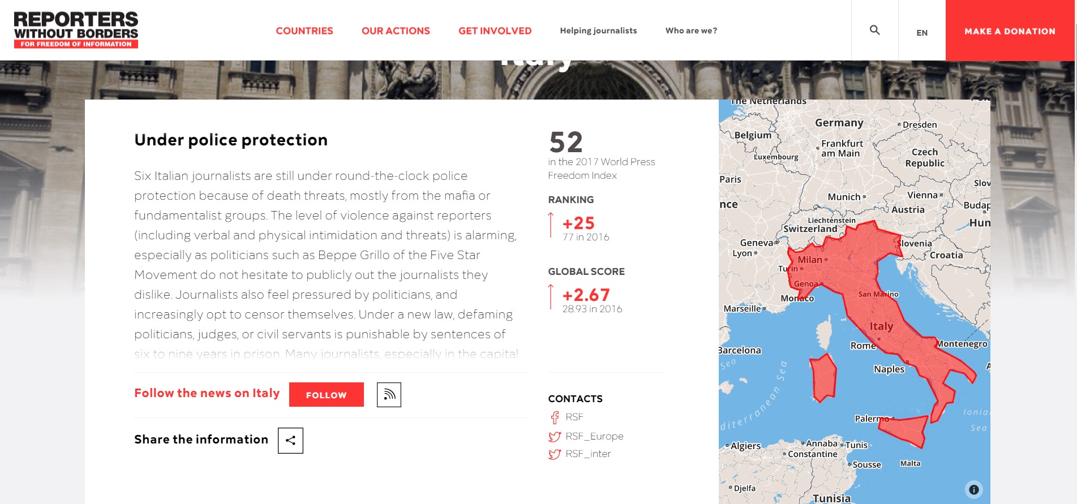Click the 'Share the information' text

(201, 440)
